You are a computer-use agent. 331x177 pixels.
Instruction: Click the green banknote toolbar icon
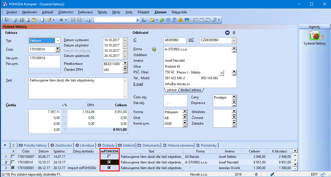pos(162,20)
